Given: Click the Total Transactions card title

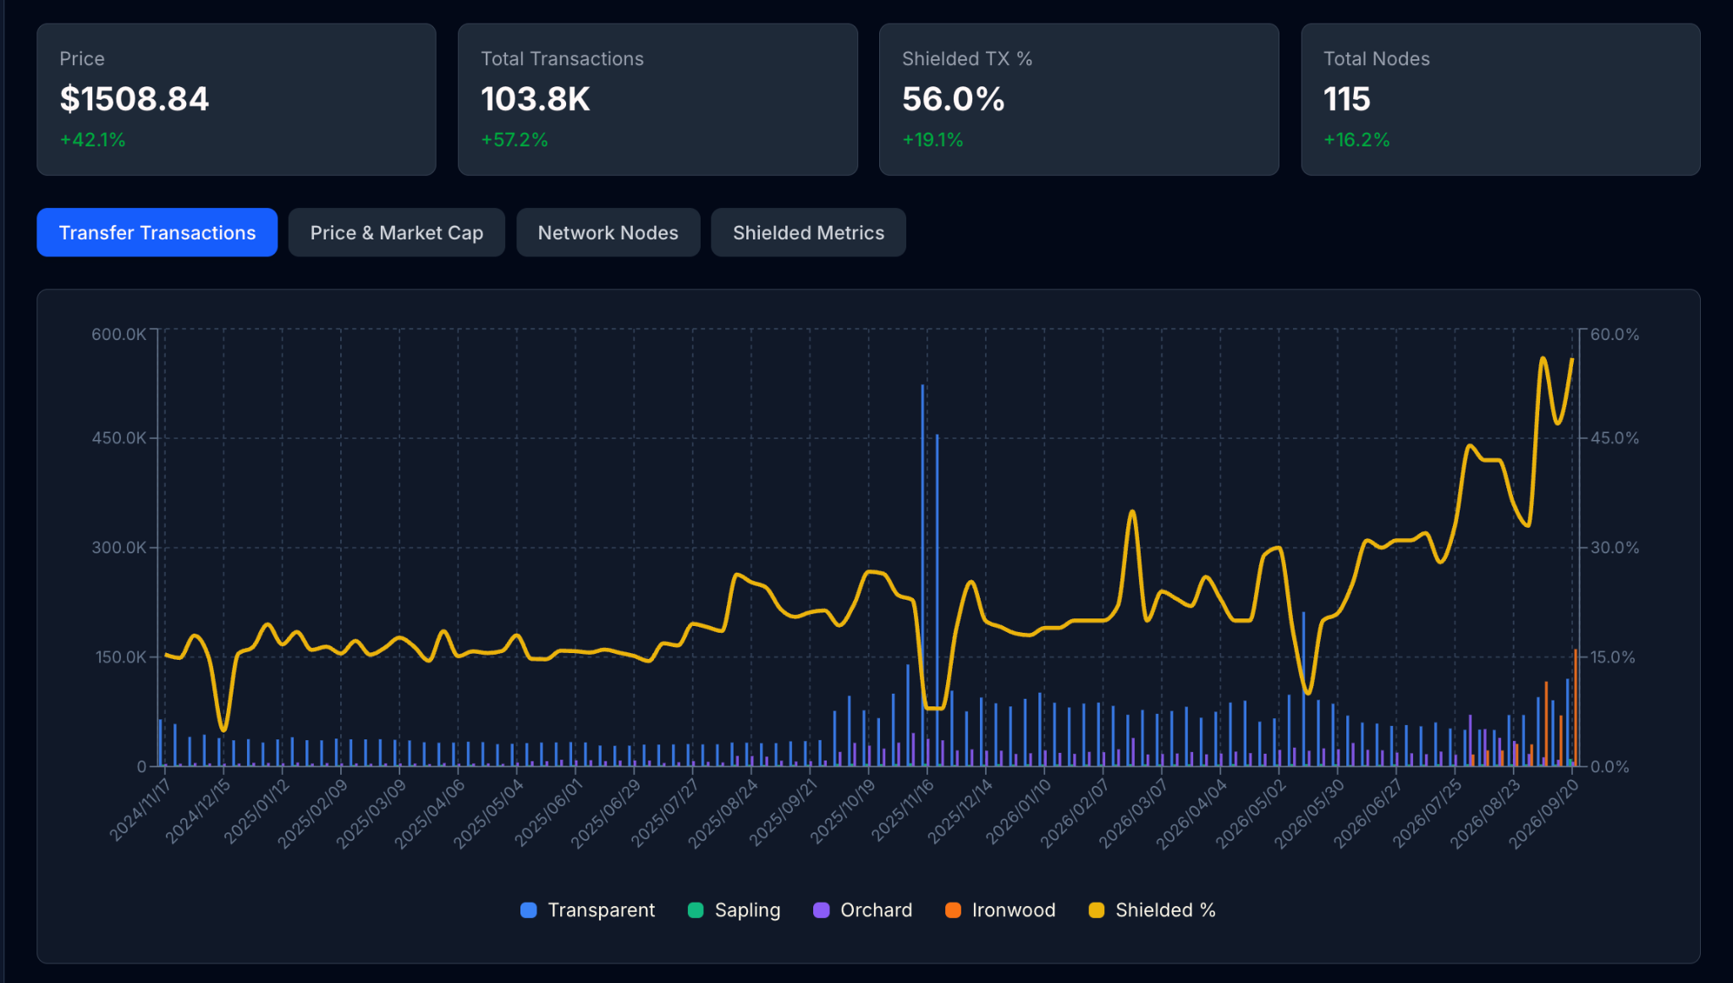Looking at the screenshot, I should pyautogui.click(x=562, y=58).
